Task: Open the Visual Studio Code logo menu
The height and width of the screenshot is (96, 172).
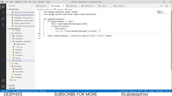Action: [2, 2]
